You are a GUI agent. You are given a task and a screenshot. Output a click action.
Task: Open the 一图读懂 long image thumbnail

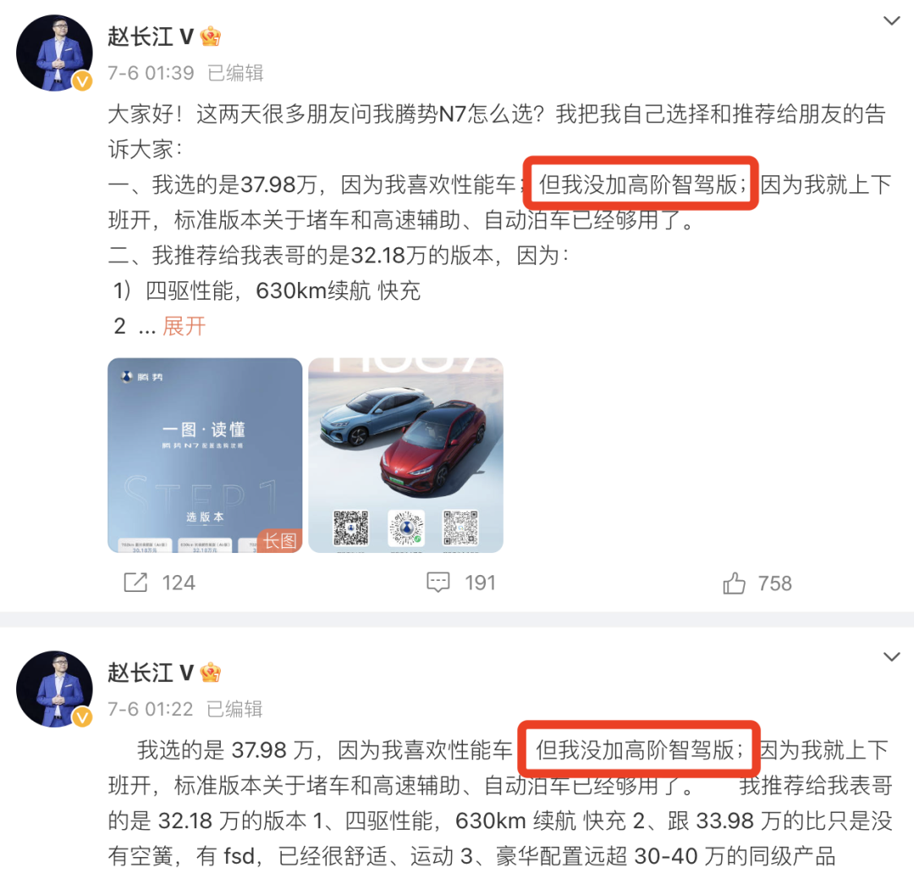205,455
